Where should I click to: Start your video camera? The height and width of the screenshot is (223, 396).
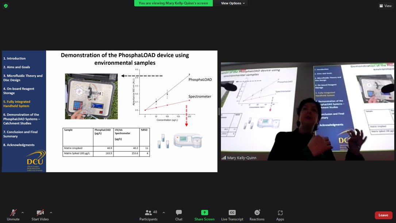(x=40, y=215)
